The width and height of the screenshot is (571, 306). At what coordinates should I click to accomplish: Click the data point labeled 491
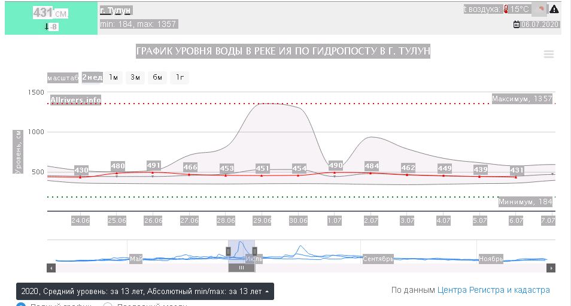pyautogui.click(x=153, y=172)
